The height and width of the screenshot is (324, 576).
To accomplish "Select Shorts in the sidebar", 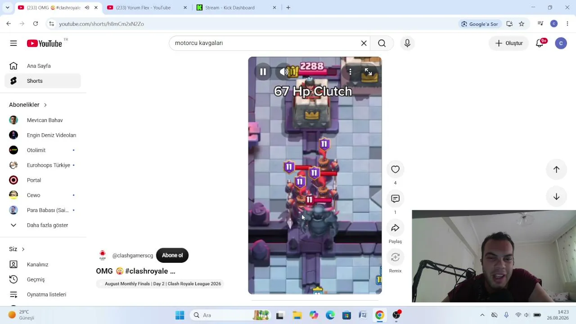I will tap(43, 81).
